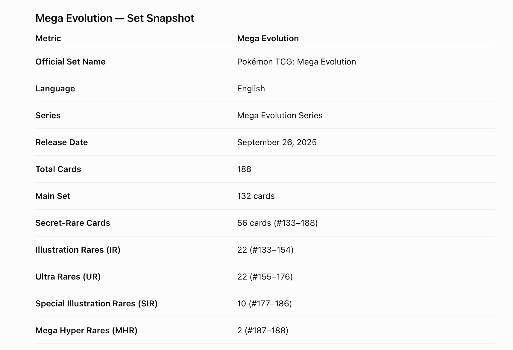Click 'Mega Evolution Series' value
The height and width of the screenshot is (350, 513).
click(280, 116)
